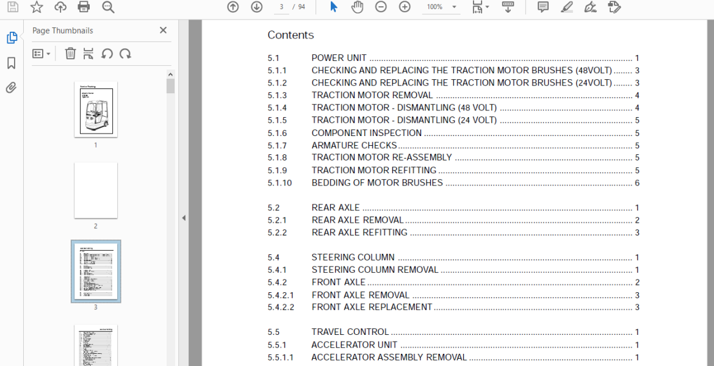Toggle the Attachments paperclip panel
Screen dimensions: 714x366
pos(11,88)
